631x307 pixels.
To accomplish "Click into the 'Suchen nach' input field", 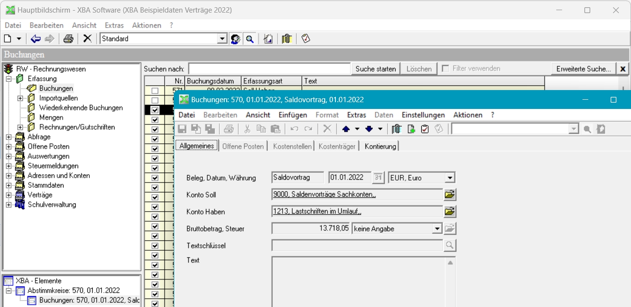I will click(269, 69).
